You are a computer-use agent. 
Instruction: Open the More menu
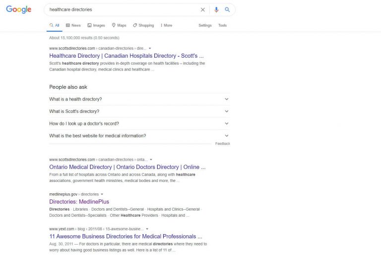[166, 25]
